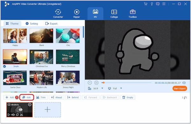Open the MV module tab
Screen dimensions: 191x124
click(x=95, y=14)
